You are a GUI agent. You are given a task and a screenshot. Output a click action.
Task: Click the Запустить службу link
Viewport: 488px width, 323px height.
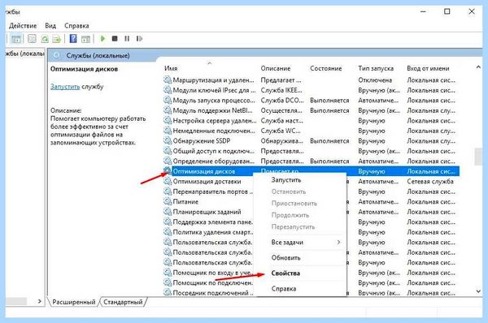click(65, 87)
